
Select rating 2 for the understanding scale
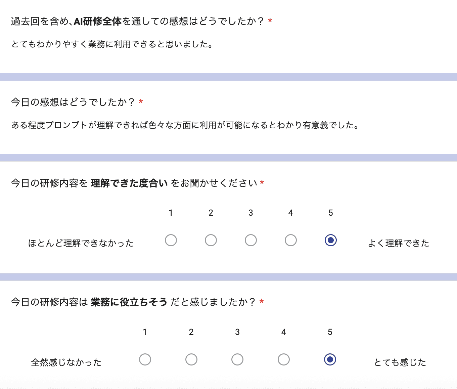211,240
